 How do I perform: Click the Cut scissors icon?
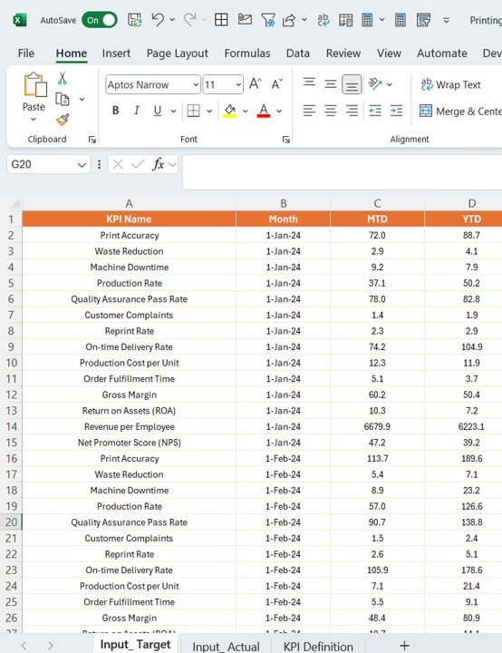tap(63, 78)
